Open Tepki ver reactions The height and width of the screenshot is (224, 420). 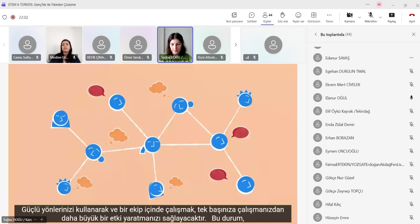click(x=298, y=17)
